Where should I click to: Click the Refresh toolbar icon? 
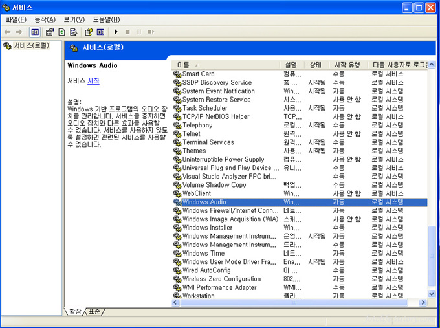point(61,32)
